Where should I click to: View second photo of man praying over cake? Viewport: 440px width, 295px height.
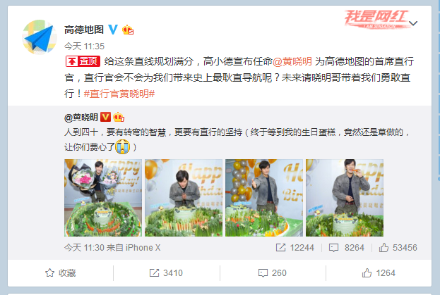coord(184,198)
